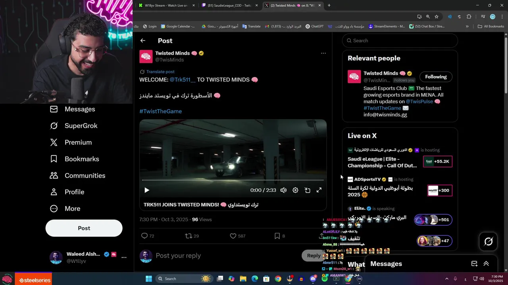Open Discord from the taskbar
This screenshot has height=285, width=508.
pyautogui.click(x=313, y=279)
